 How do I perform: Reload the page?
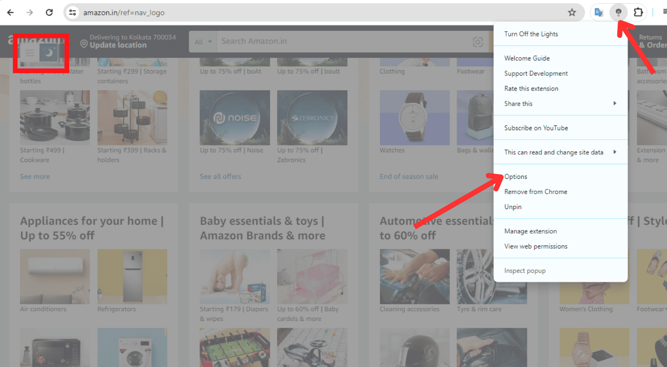click(49, 13)
